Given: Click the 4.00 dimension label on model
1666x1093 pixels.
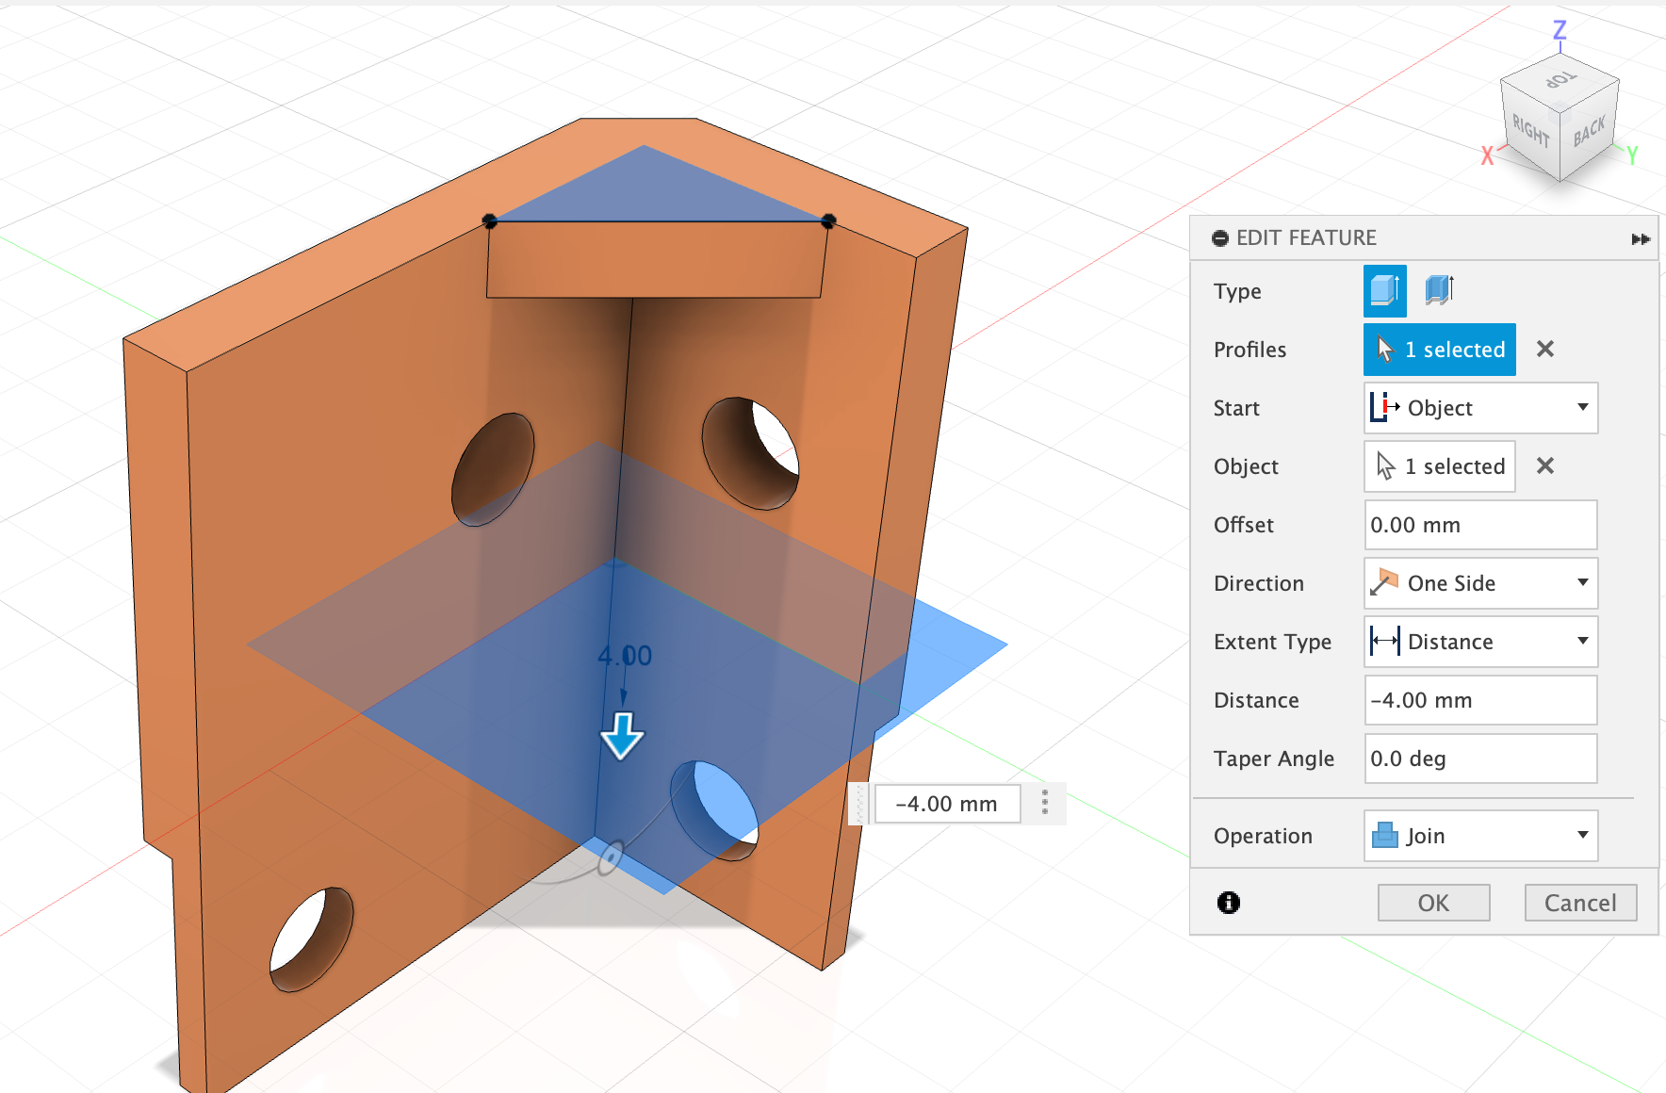Looking at the screenshot, I should 625,655.
